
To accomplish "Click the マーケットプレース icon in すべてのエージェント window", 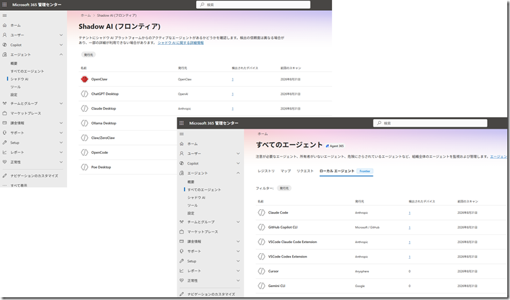I will [x=181, y=232].
